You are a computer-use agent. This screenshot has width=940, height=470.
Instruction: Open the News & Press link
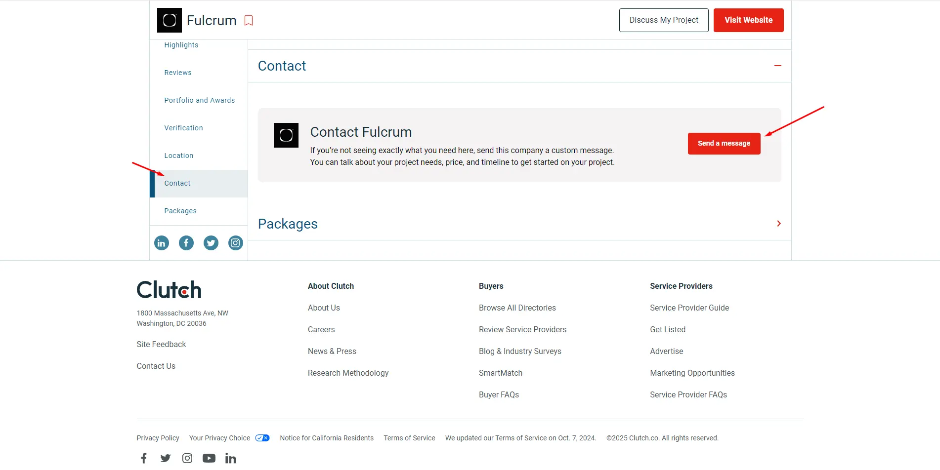tap(332, 351)
